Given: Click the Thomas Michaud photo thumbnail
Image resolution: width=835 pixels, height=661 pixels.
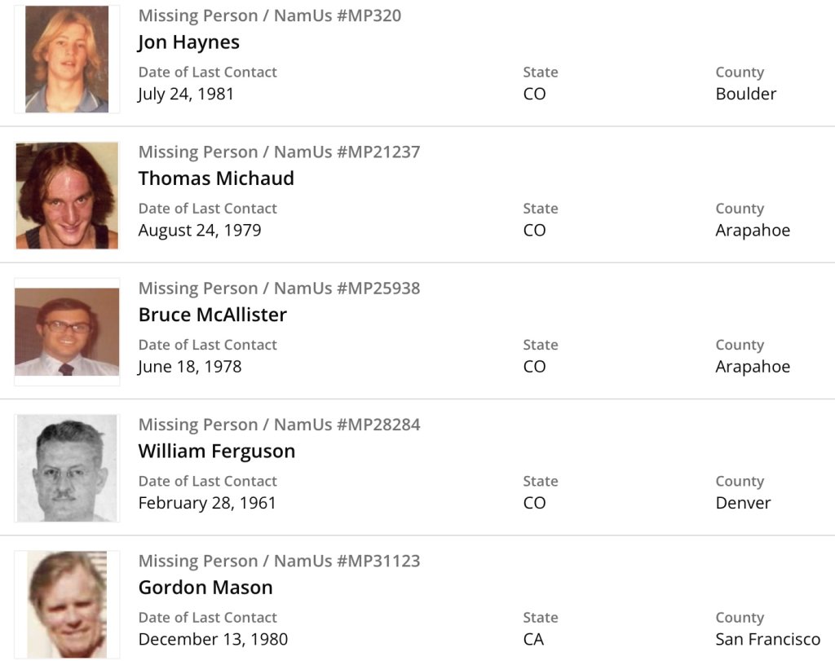Looking at the screenshot, I should pos(67,196).
